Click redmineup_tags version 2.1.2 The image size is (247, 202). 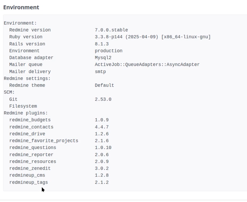[102, 182]
